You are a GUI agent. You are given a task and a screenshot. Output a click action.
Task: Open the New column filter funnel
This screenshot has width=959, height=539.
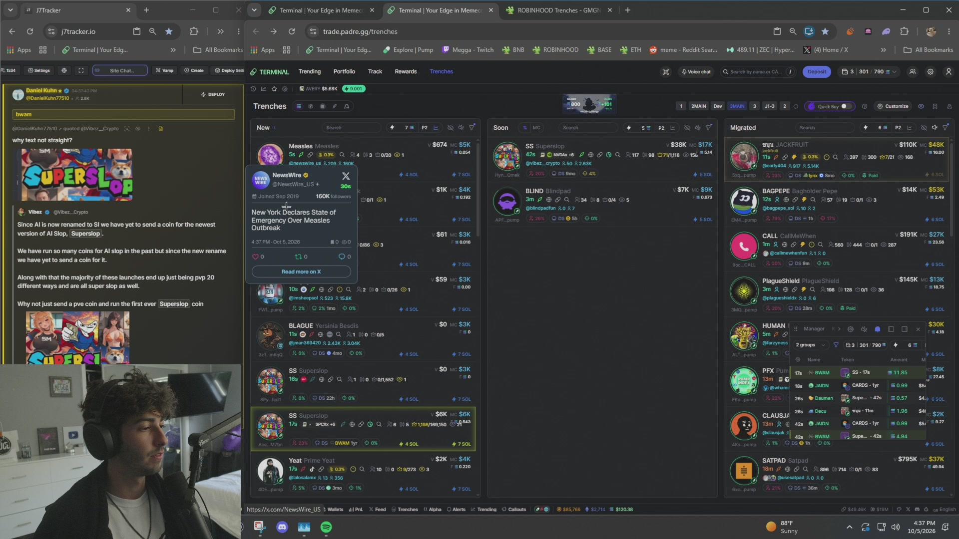pyautogui.click(x=472, y=128)
